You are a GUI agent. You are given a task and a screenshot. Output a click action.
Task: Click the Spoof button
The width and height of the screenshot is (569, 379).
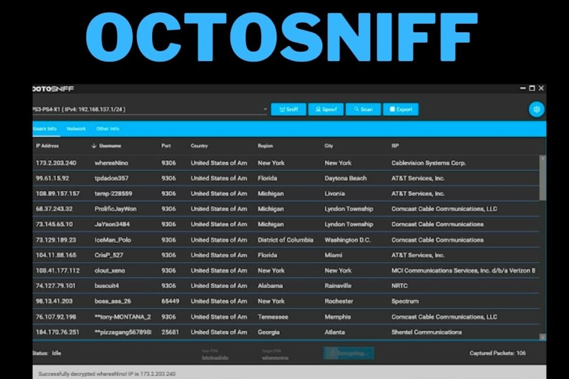[x=326, y=109]
